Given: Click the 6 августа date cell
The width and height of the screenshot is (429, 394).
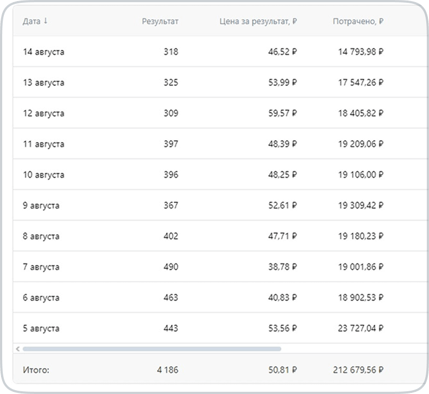Looking at the screenshot, I should [x=42, y=298].
